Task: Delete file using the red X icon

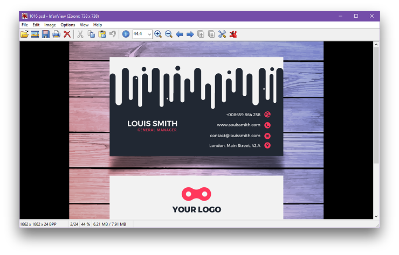Action: [67, 34]
